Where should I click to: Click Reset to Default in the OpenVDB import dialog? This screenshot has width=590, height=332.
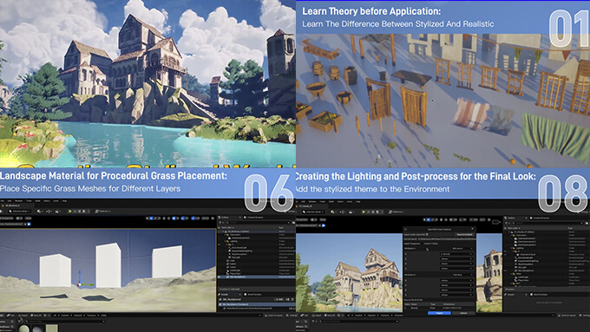click(x=465, y=235)
